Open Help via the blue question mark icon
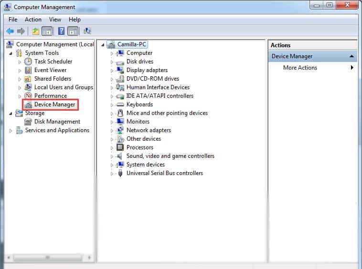Screen dimensions: 362x269 click(61, 31)
